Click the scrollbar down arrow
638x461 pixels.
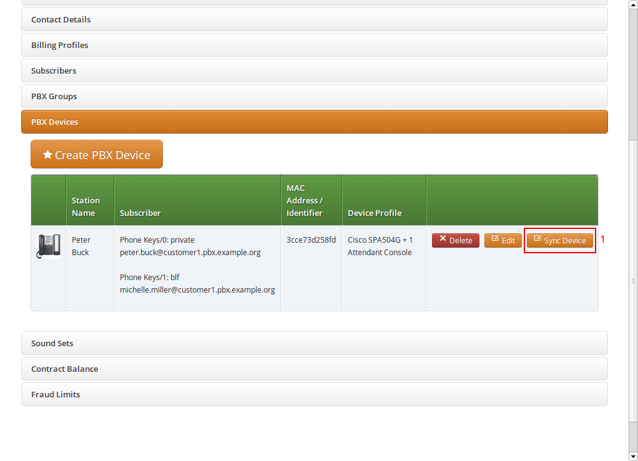tap(633, 456)
